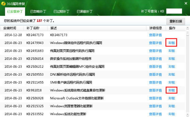The image size is (190, 117).
Task: Uninstall patch KB2509553
Action: pyautogui.click(x=172, y=74)
